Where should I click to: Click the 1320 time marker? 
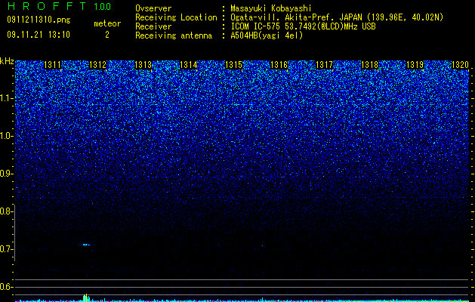pyautogui.click(x=460, y=65)
